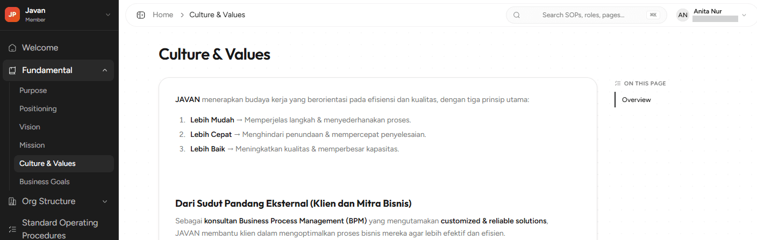Select Culture & Values in sidebar
This screenshot has height=240, width=757.
(64, 164)
